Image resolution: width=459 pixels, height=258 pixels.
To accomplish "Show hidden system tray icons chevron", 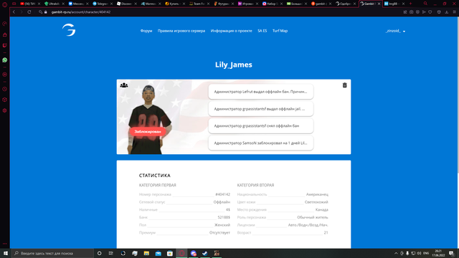I will (x=396, y=253).
